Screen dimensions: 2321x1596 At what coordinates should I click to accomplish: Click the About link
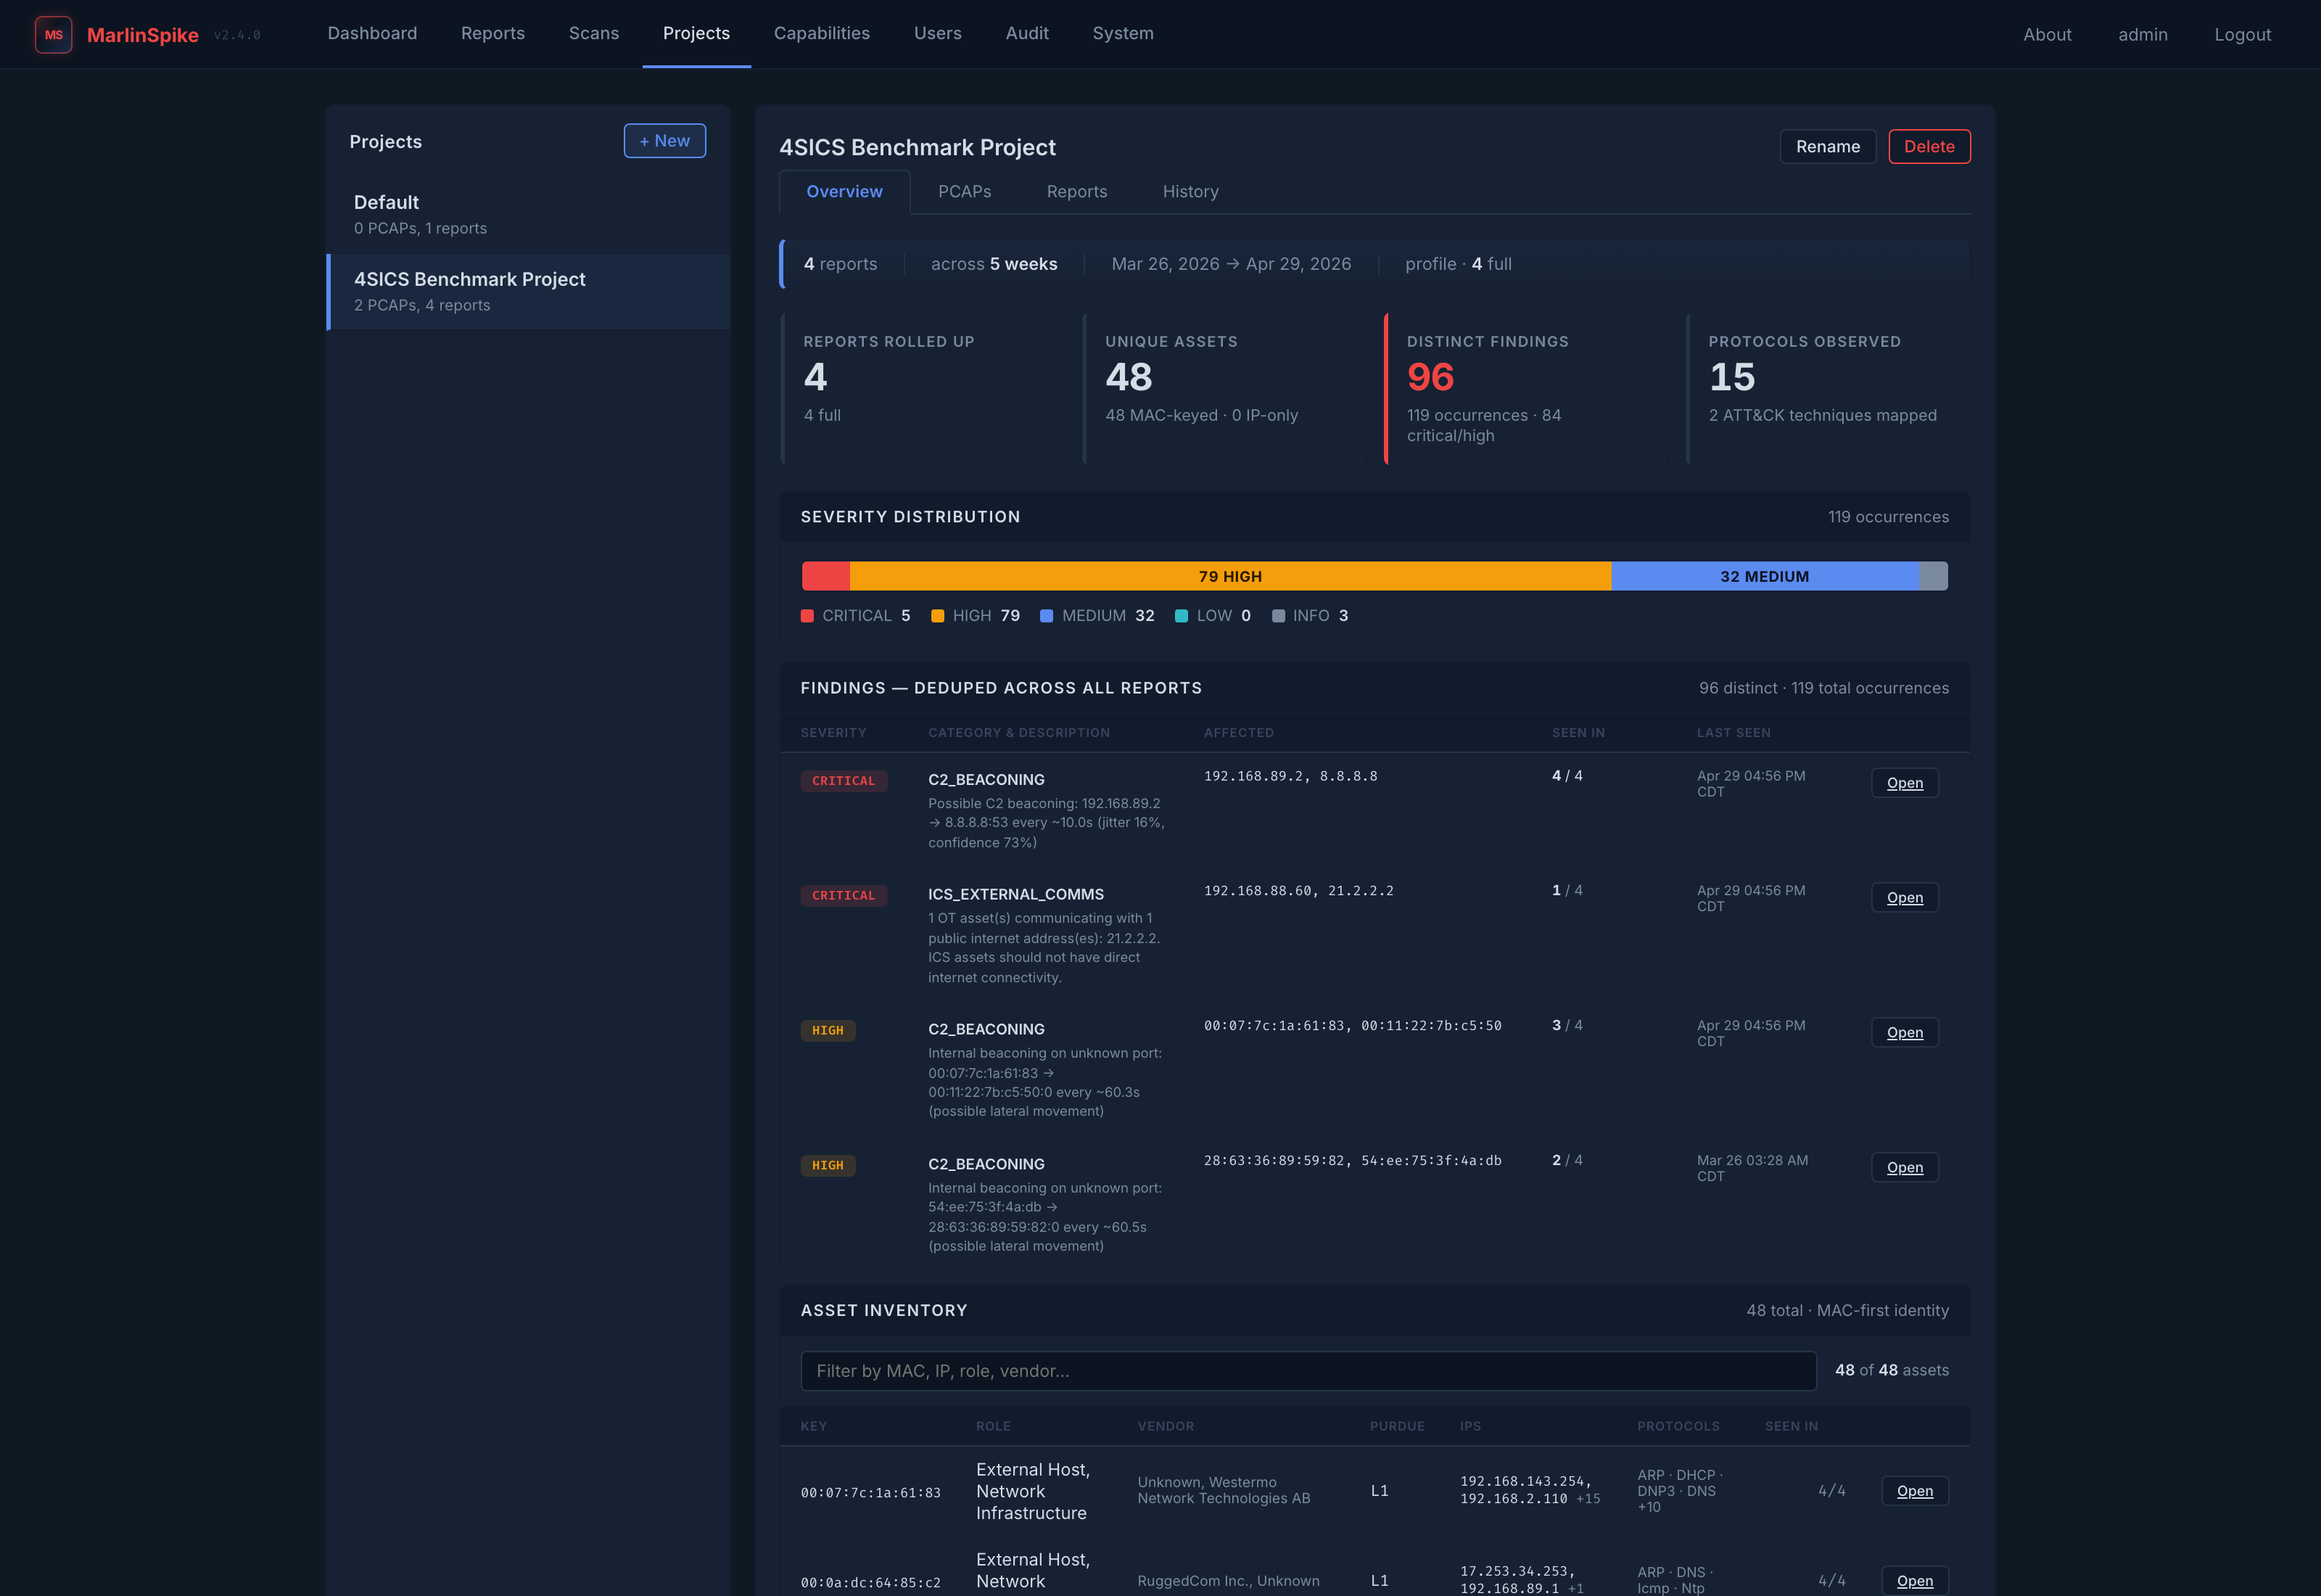pyautogui.click(x=2047, y=34)
